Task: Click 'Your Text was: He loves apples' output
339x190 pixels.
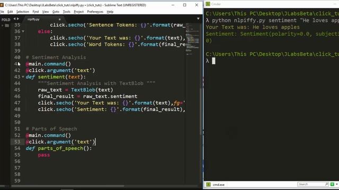Action: coord(253,27)
